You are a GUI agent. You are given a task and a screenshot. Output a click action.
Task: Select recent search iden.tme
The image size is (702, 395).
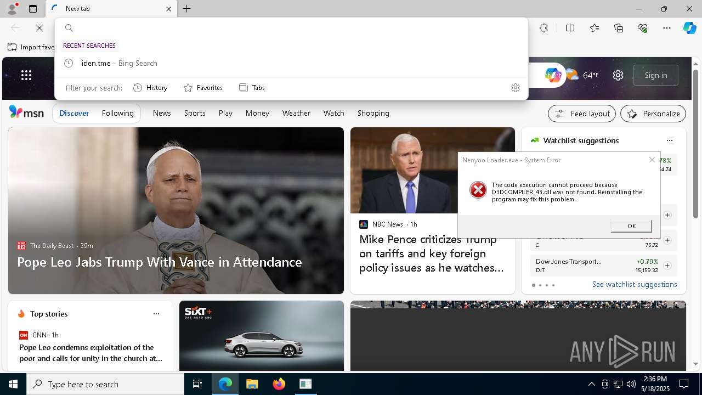click(291, 63)
